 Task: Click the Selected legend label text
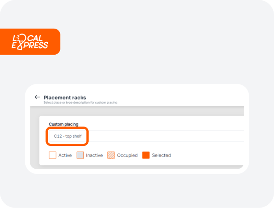pyautogui.click(x=161, y=155)
